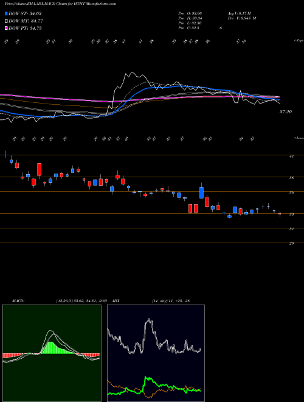The height and width of the screenshot is (402, 304).
Task: Select the 'DOW PT: 34.73' label
Action: click(25, 28)
